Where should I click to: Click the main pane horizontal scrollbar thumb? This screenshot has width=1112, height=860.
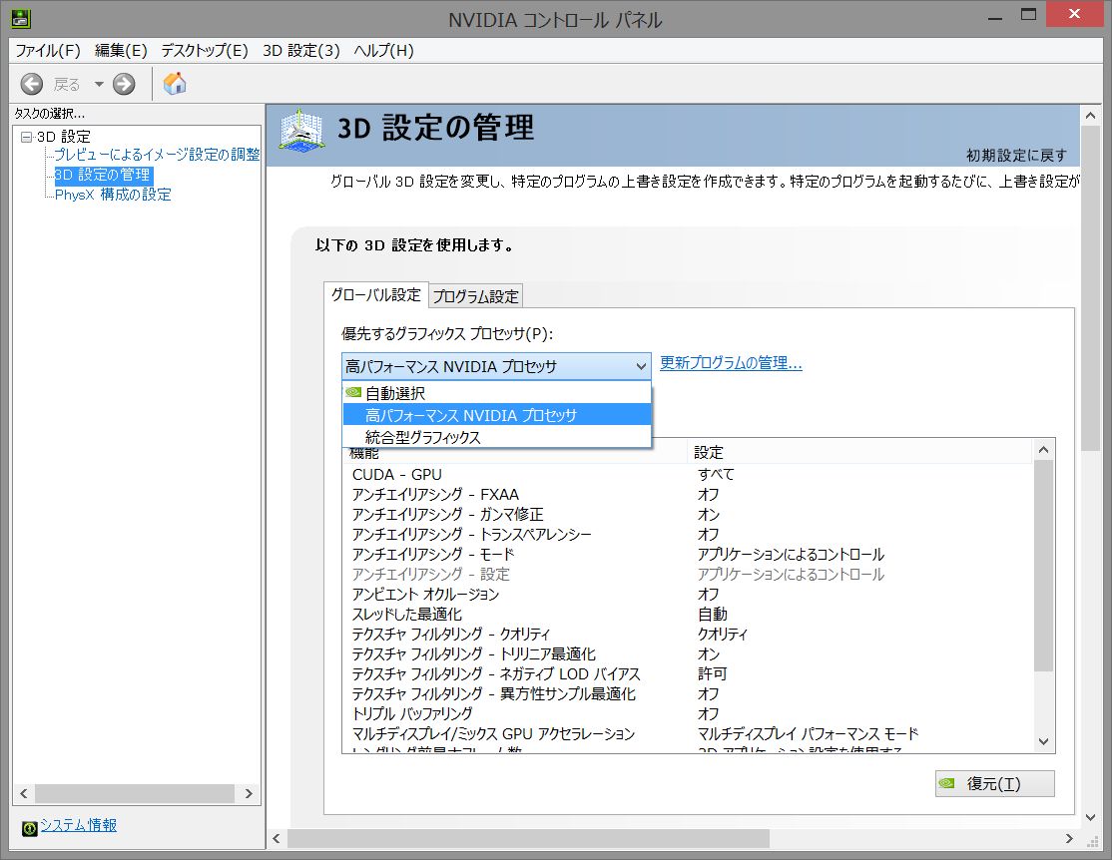528,839
